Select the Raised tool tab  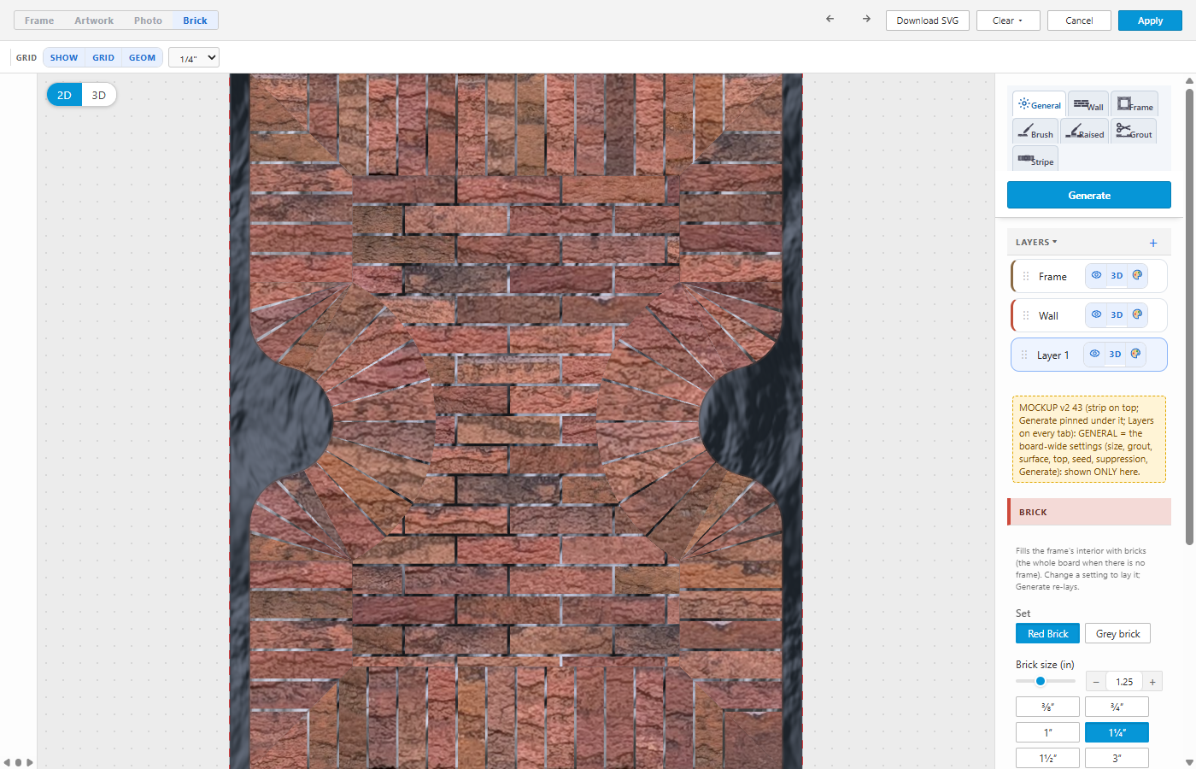tap(1084, 132)
